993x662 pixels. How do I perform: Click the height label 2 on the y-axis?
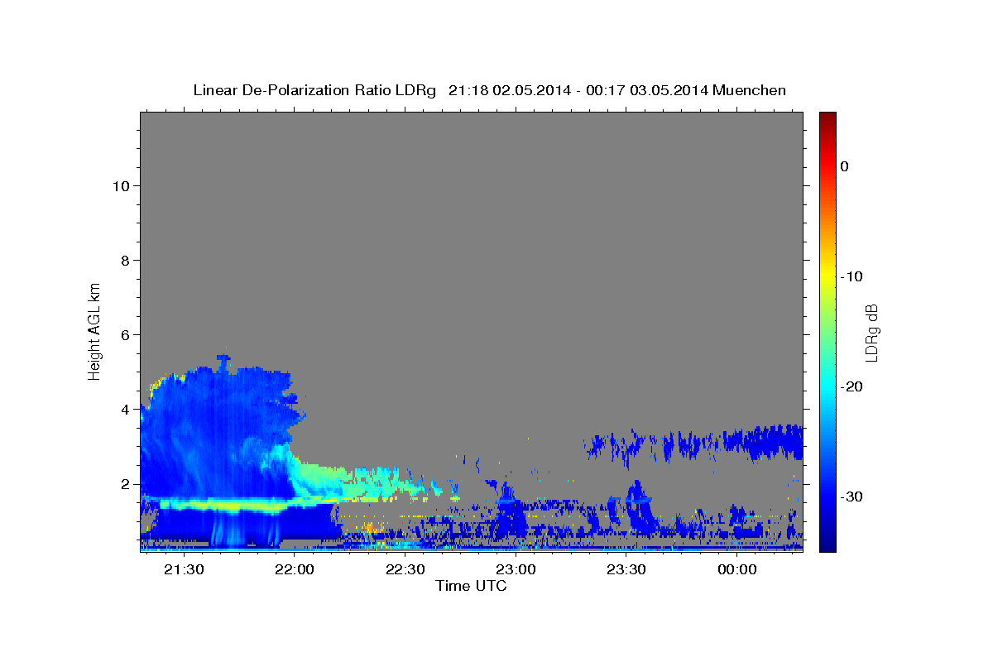pyautogui.click(x=124, y=483)
